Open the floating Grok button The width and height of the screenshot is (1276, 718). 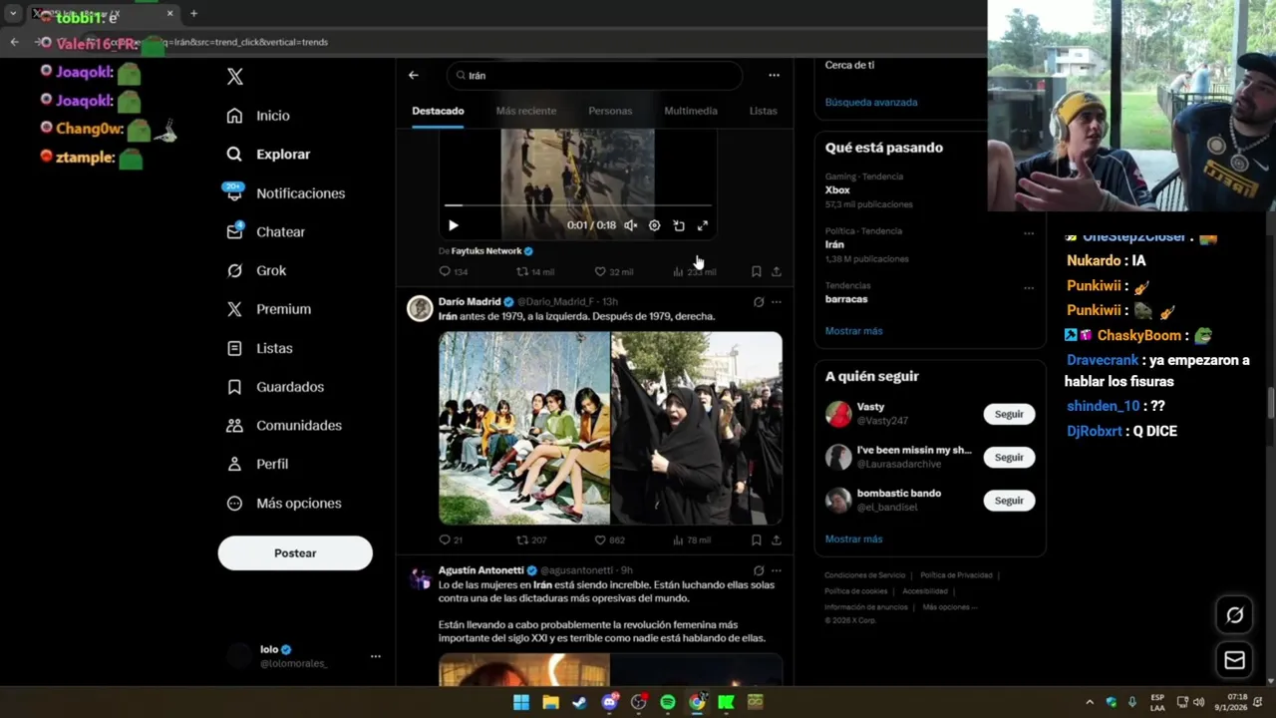coord(1234,615)
